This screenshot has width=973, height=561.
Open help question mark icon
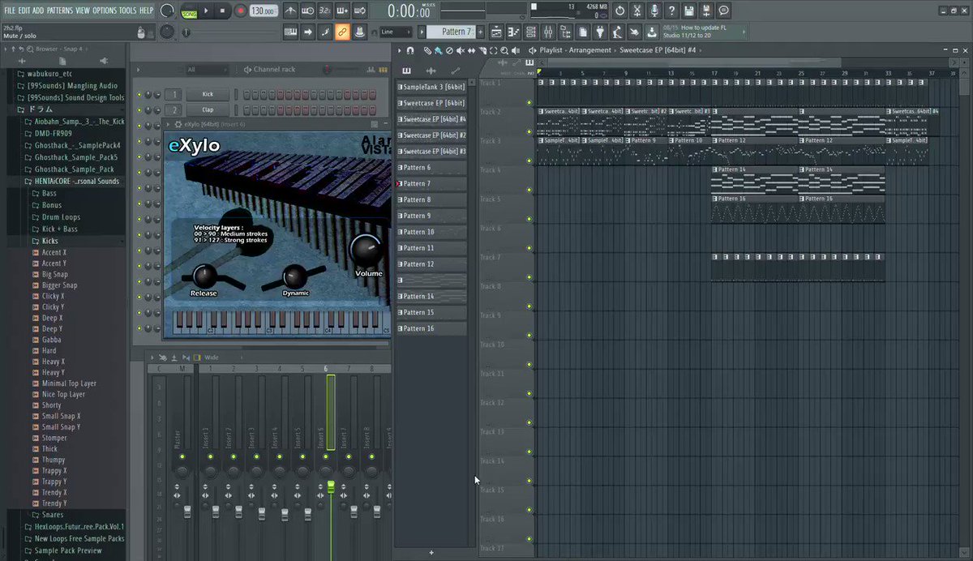672,11
